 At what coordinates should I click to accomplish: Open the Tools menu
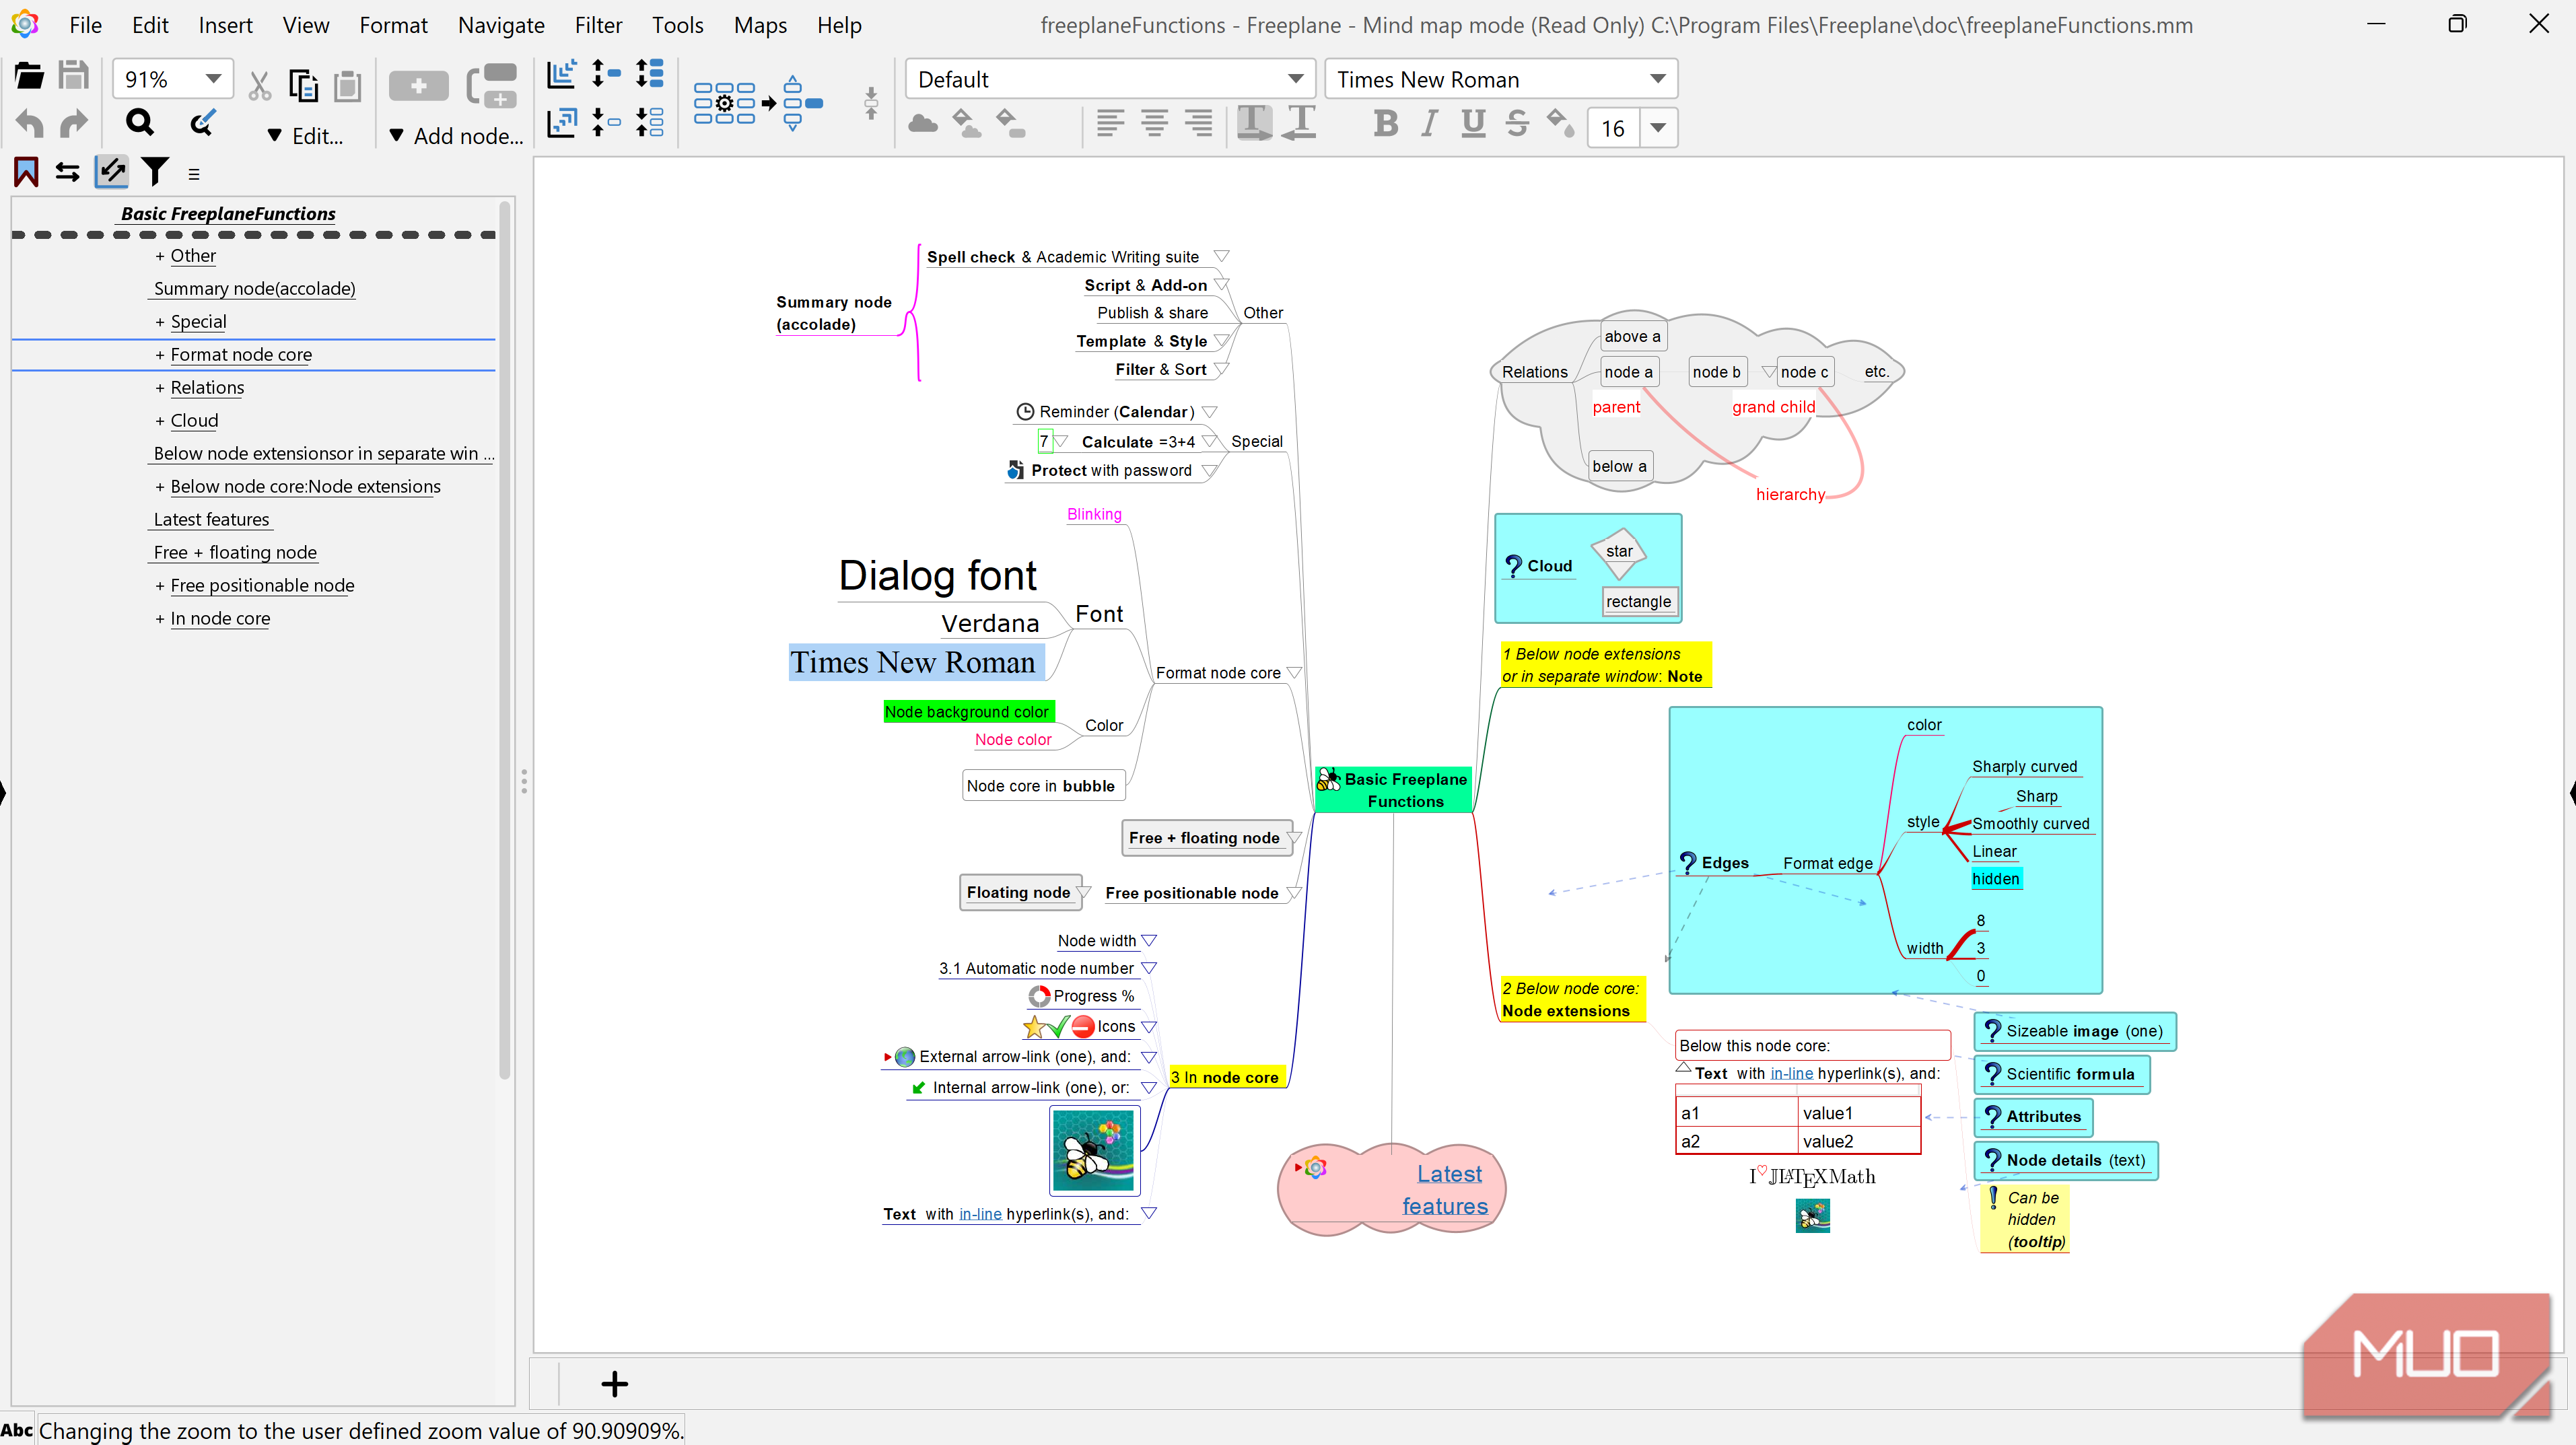pyautogui.click(x=677, y=25)
